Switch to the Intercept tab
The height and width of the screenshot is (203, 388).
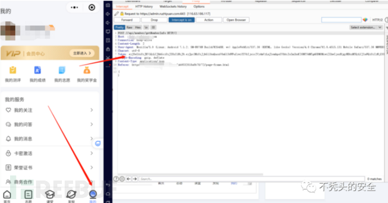pos(122,6)
